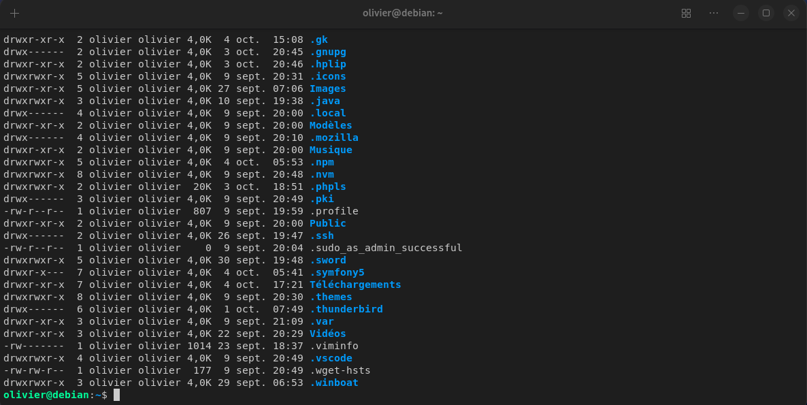Click the .symfony5 directory name
This screenshot has width=807, height=405.
[x=337, y=272]
